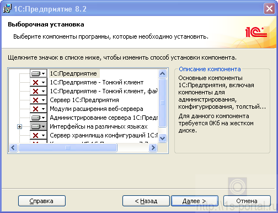The width and height of the screenshot is (278, 213).
Task: Select Тонкий клиент, фай component row
Action: (x=104, y=91)
